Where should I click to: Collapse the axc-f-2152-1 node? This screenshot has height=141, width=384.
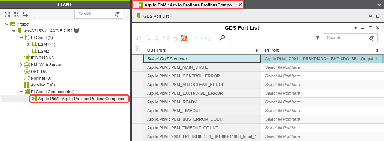tap(14, 31)
